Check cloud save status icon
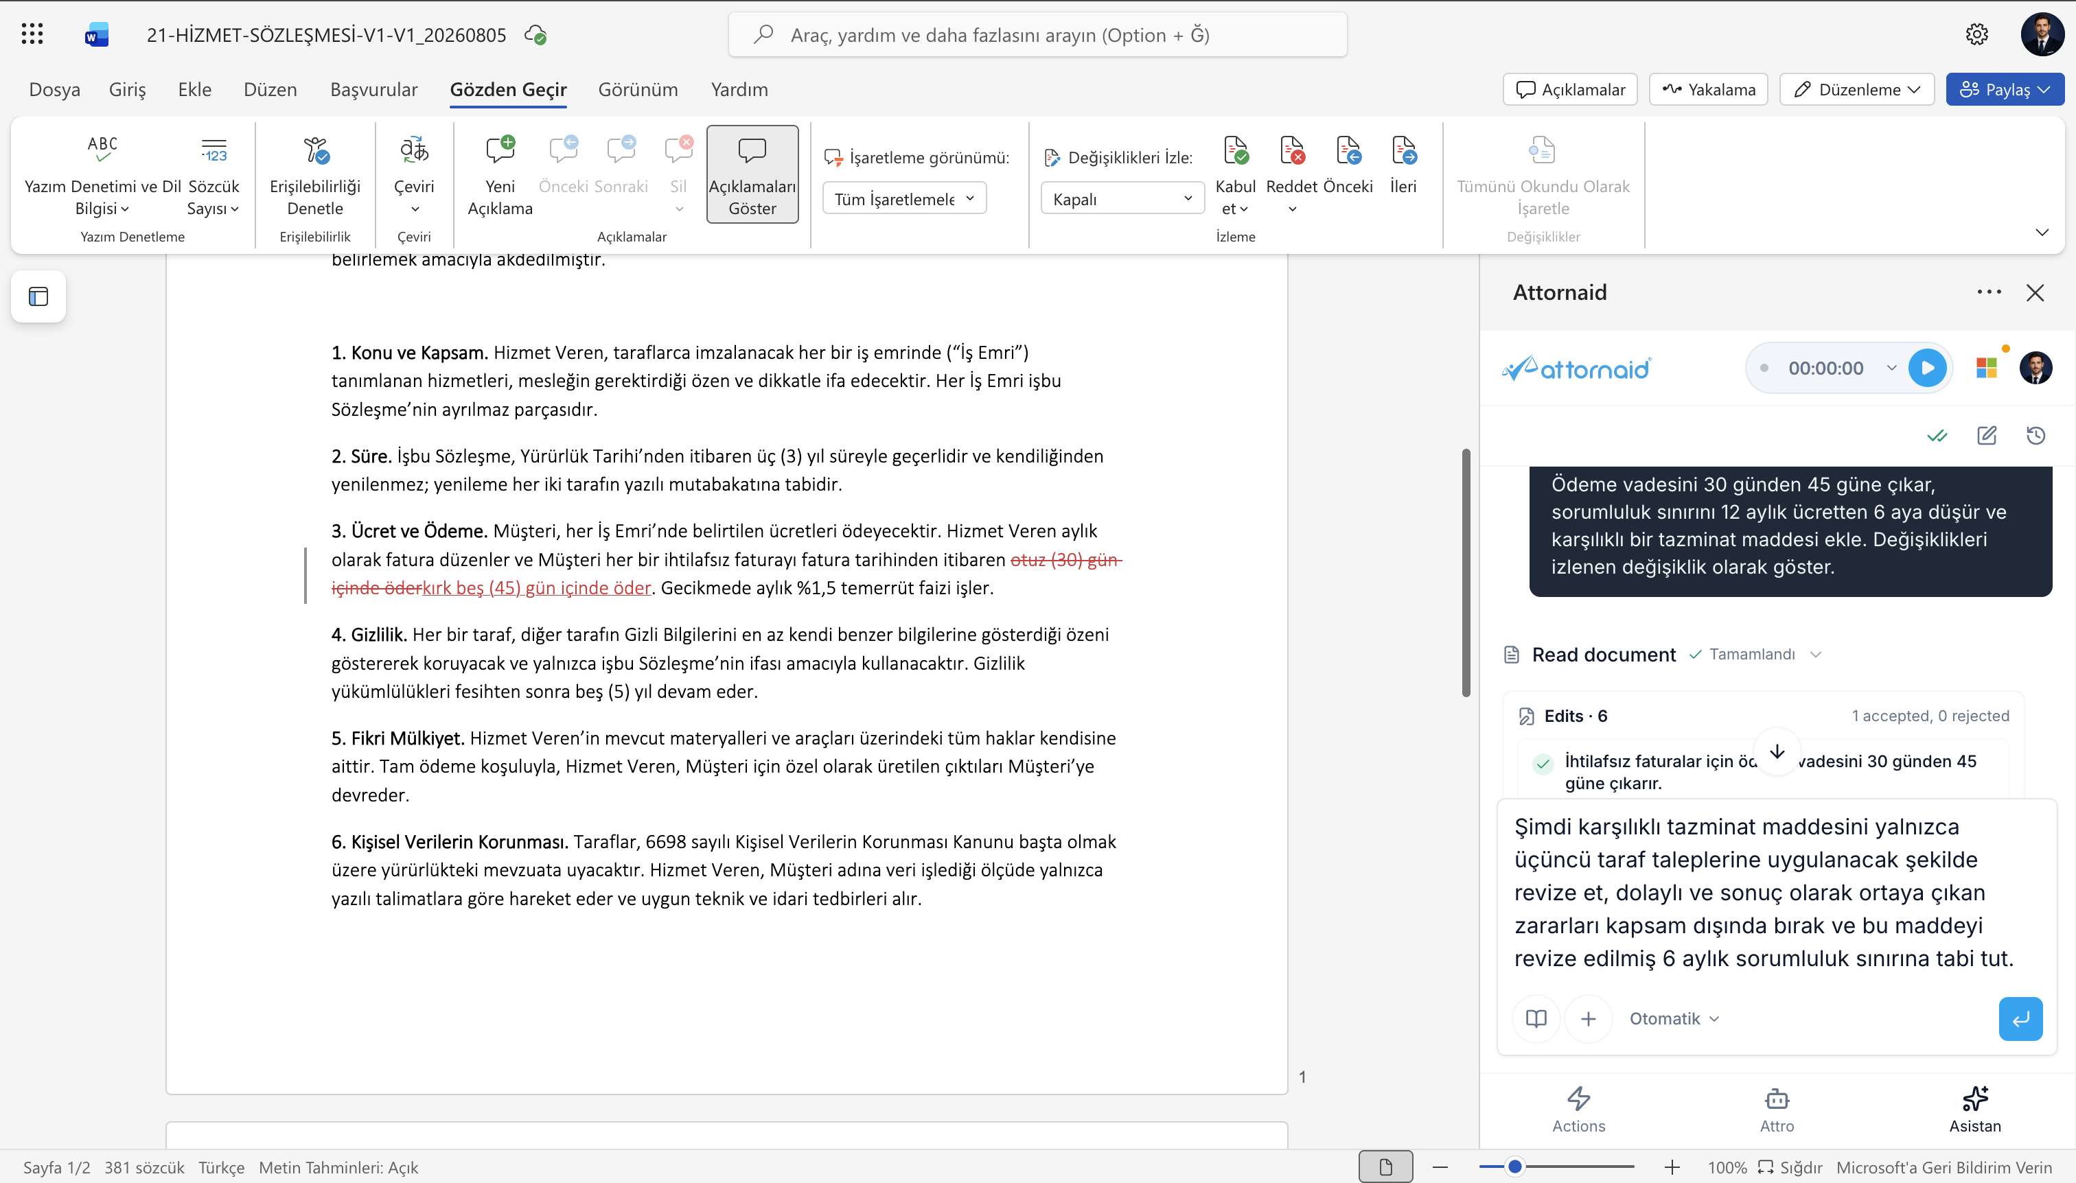The height and width of the screenshot is (1183, 2076). coord(535,35)
